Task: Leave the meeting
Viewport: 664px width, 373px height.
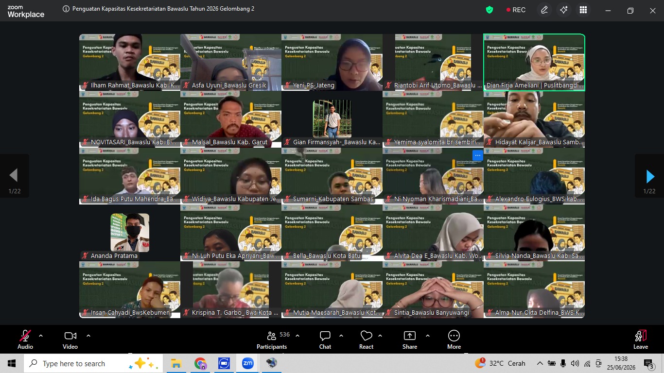Action: pyautogui.click(x=641, y=339)
